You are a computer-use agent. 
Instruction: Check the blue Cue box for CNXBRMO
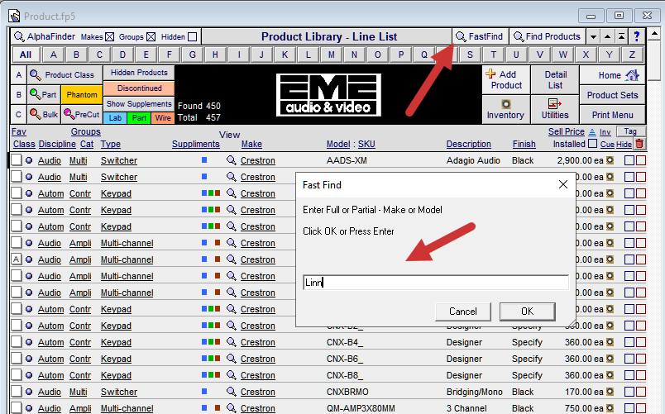point(629,392)
